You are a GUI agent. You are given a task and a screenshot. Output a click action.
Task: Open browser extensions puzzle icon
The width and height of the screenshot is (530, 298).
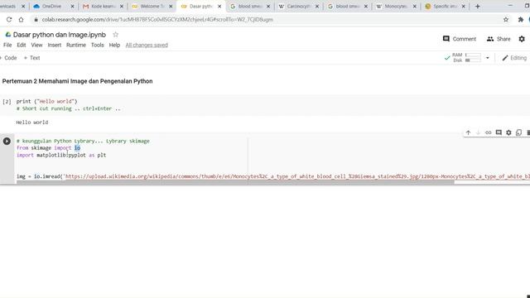pyautogui.click(x=521, y=20)
